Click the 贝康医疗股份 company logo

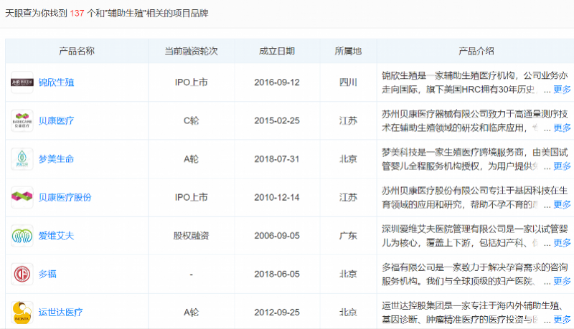coord(22,197)
